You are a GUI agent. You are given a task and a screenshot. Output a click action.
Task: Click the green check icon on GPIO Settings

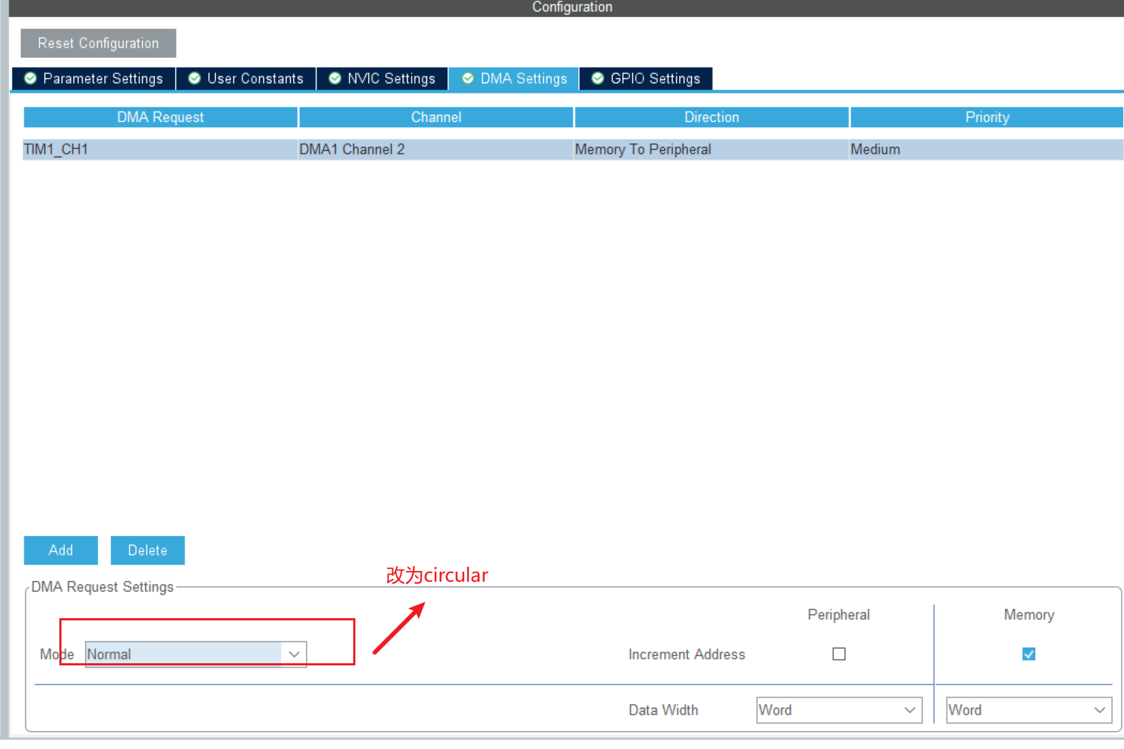pos(598,78)
